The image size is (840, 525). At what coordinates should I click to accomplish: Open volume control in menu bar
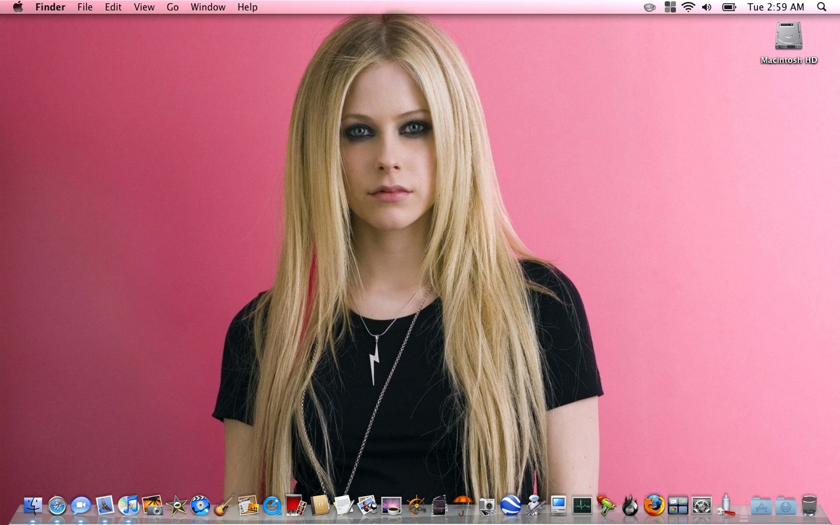[707, 7]
